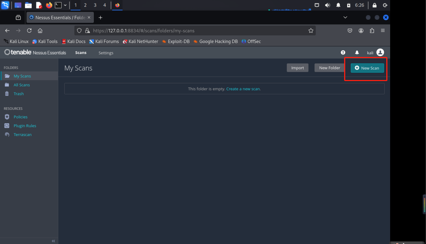Open the terminal emulator icon
The height and width of the screenshot is (244, 426).
click(58, 5)
